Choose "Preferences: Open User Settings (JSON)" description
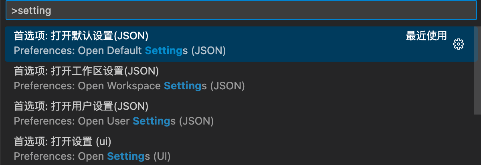The height and width of the screenshot is (165, 481). (113, 121)
